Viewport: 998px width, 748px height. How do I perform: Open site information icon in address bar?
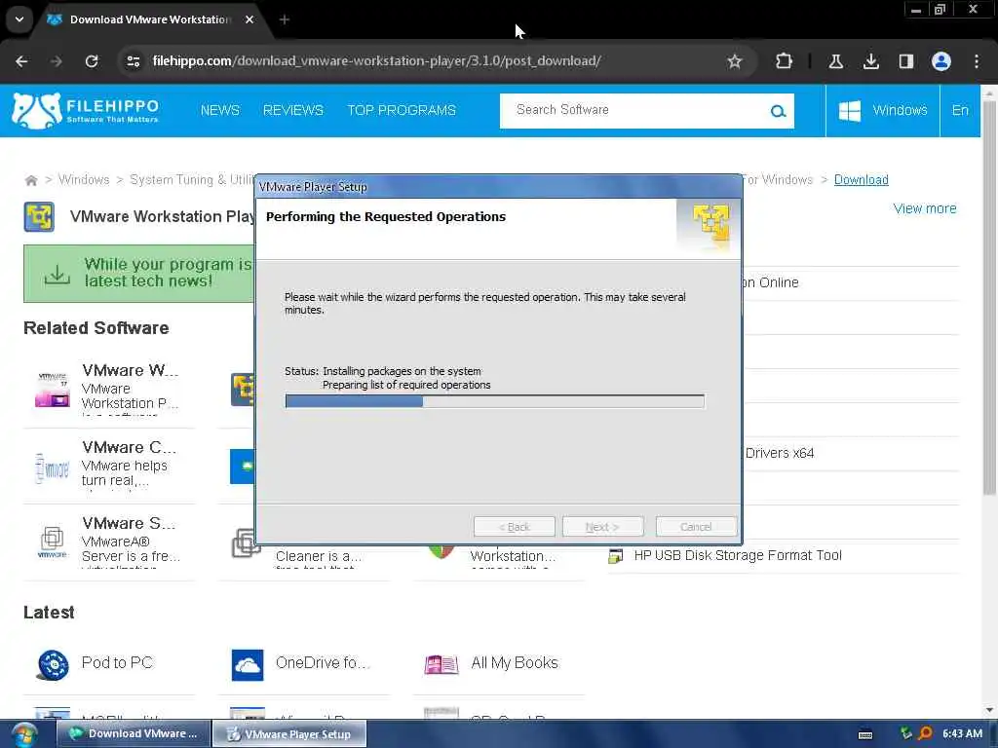coord(134,61)
